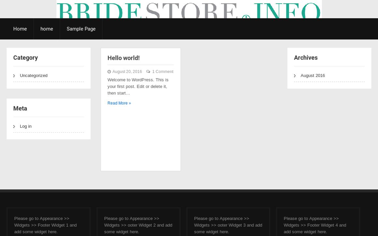This screenshot has height=236, width=378.
Task: Click the Meta widget heading
Action: [x=20, y=109]
